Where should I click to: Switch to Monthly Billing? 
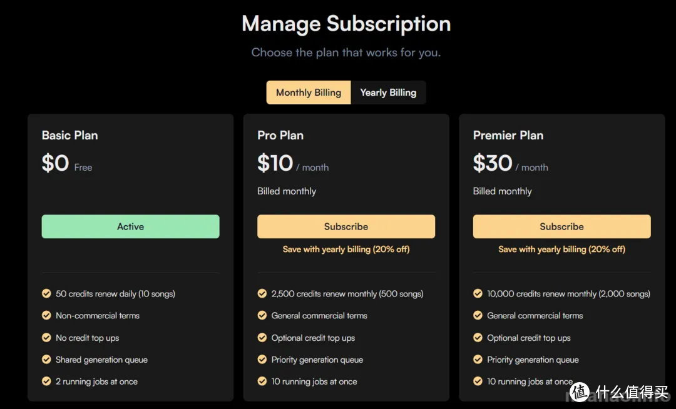(x=309, y=93)
